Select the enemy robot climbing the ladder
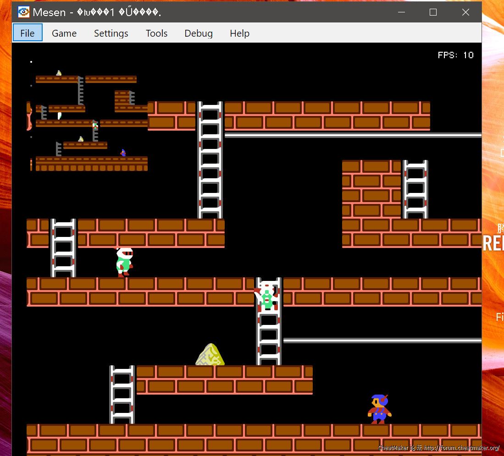The image size is (504, 456). point(266,296)
